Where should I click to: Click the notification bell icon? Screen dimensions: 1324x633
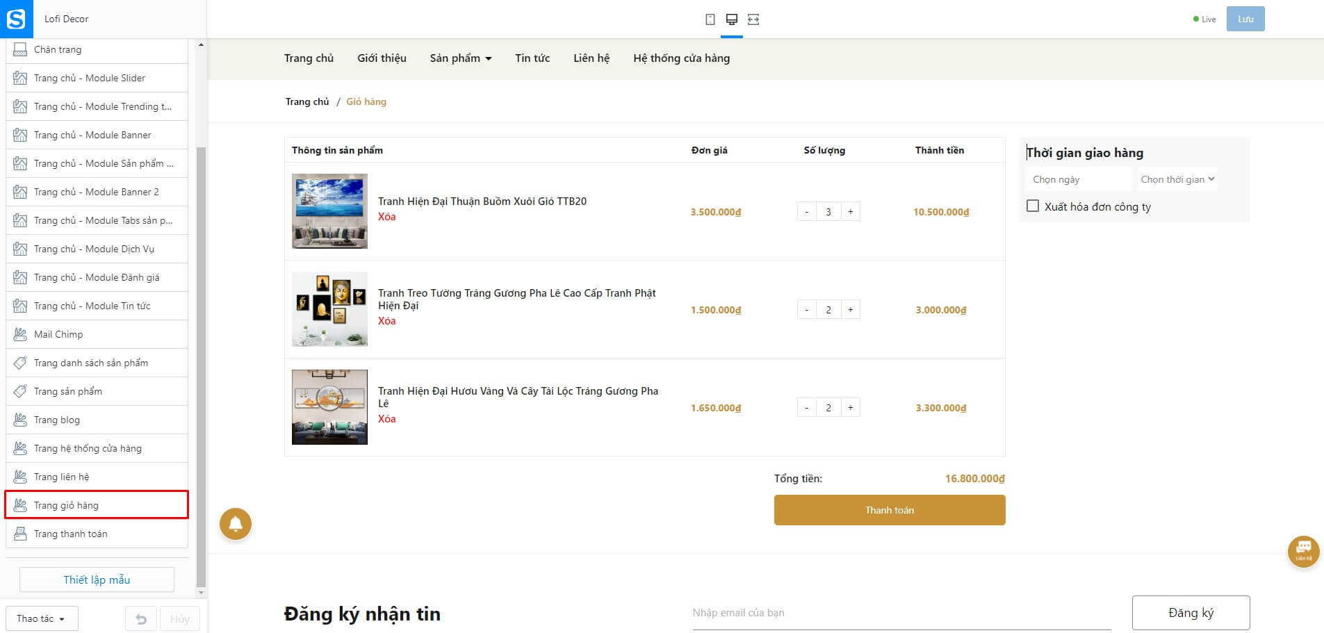236,524
